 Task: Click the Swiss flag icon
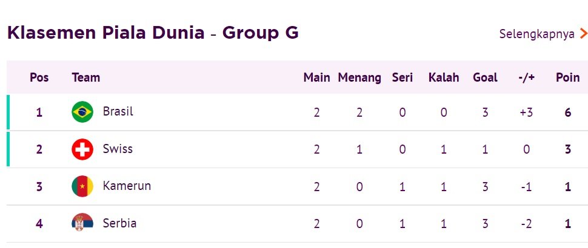pyautogui.click(x=82, y=149)
